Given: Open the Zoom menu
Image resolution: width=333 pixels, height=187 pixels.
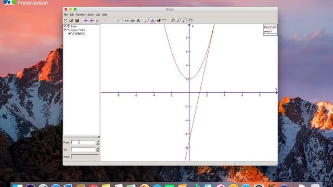Looking at the screenshot, I should [x=91, y=15].
